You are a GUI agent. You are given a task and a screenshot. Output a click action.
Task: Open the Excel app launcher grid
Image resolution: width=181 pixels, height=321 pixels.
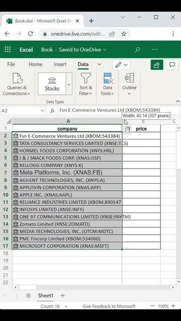(x=8, y=49)
